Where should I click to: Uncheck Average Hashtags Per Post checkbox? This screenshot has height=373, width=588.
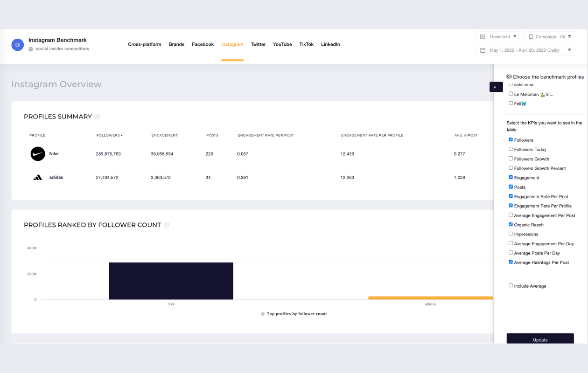[511, 262]
